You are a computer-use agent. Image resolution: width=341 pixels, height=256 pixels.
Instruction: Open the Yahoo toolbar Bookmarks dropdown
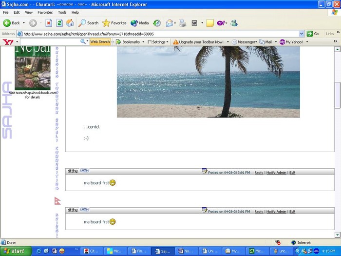coord(130,42)
